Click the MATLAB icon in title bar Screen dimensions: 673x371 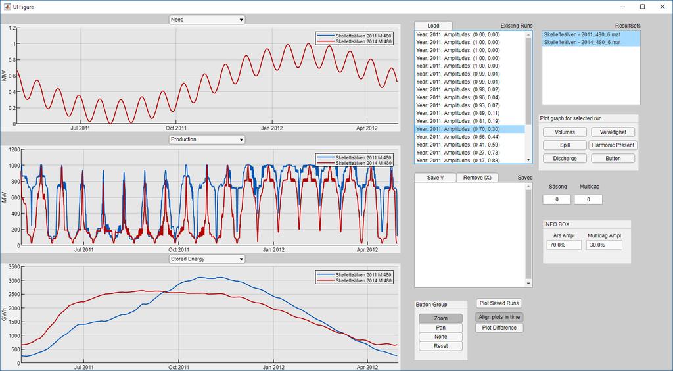pos(7,7)
